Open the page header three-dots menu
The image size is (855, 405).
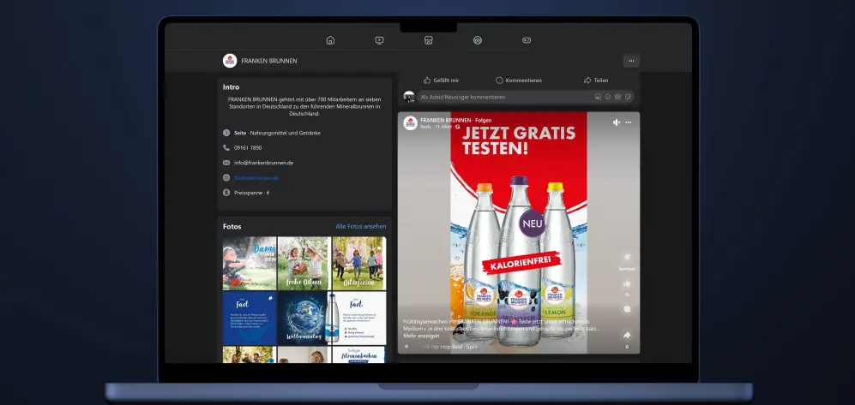631,61
